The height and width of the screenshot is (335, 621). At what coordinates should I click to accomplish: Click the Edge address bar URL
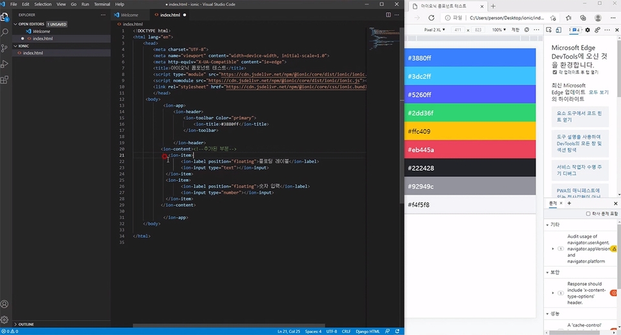(507, 18)
